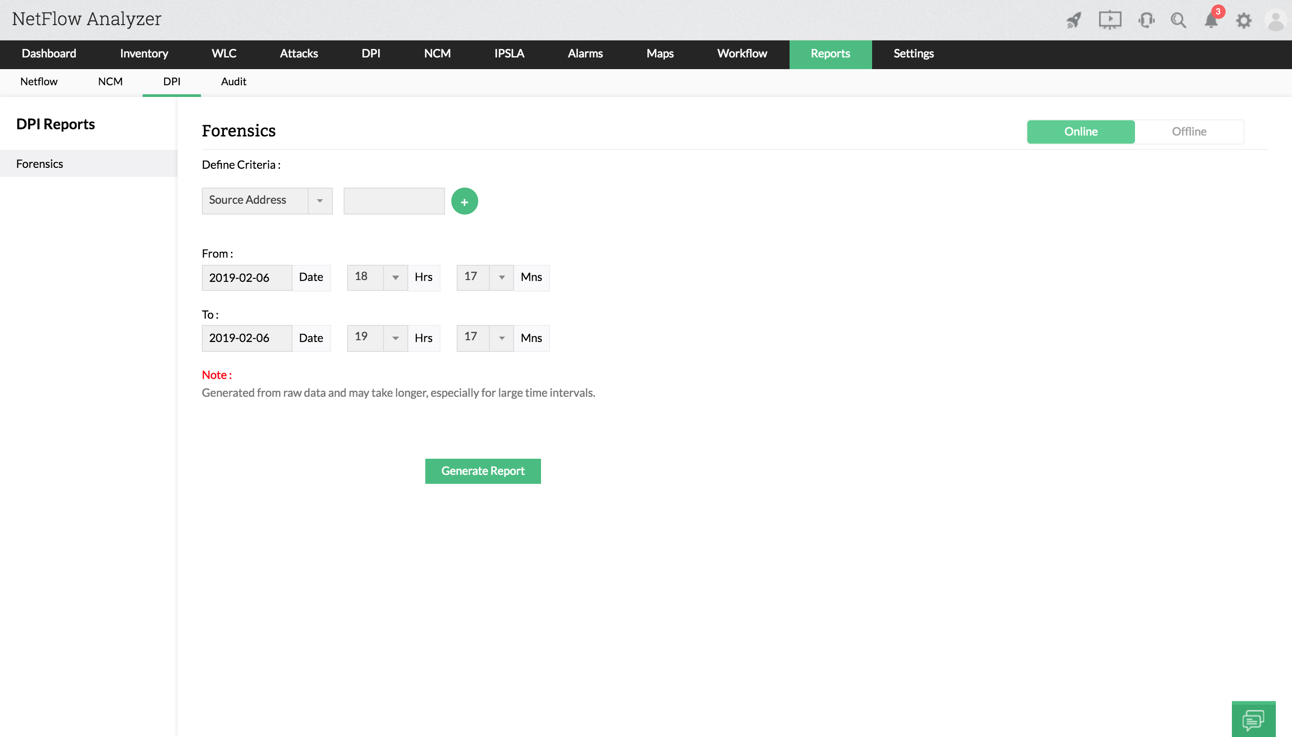Switch to the Audit reports tab
The image size is (1292, 737).
click(233, 82)
